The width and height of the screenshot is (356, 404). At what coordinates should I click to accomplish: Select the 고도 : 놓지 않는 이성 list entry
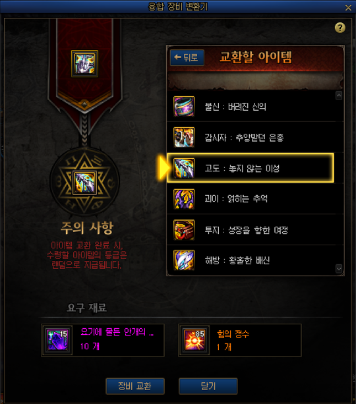tap(251, 168)
